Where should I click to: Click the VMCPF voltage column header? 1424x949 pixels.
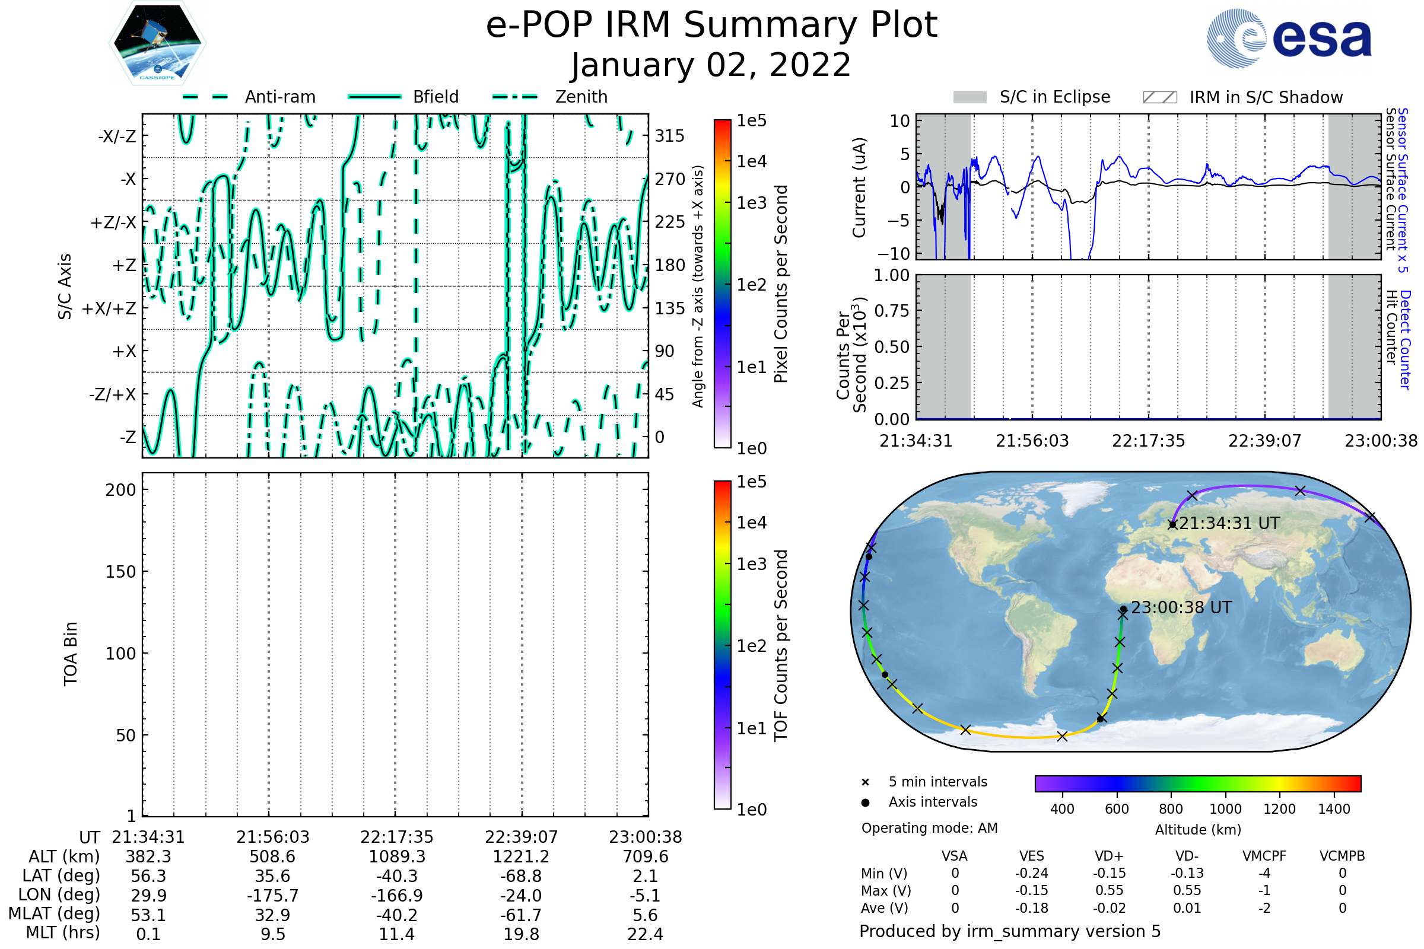click(1264, 856)
